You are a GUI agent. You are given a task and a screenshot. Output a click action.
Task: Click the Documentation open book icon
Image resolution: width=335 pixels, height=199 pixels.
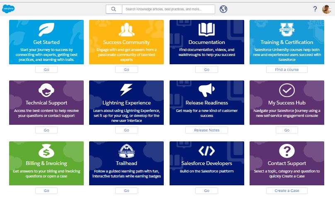206,29
